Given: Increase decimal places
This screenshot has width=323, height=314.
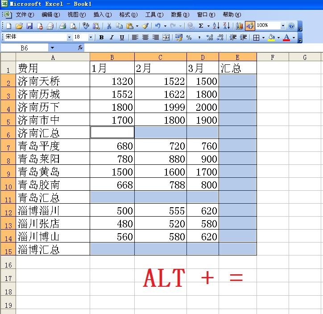Looking at the screenshot, I should [210, 38].
